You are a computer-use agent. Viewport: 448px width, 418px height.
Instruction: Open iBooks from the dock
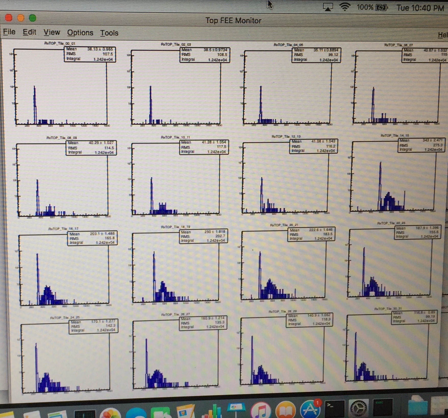tap(285, 410)
